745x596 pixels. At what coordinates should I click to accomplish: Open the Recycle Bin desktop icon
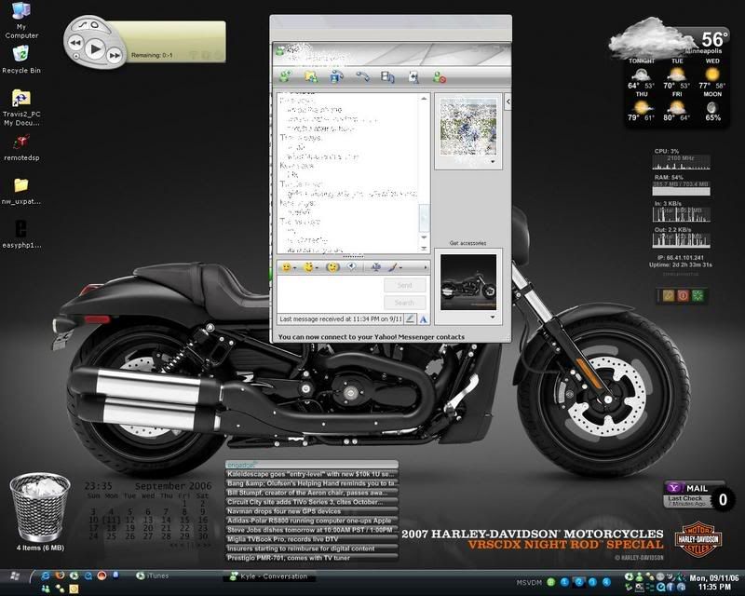click(20, 54)
